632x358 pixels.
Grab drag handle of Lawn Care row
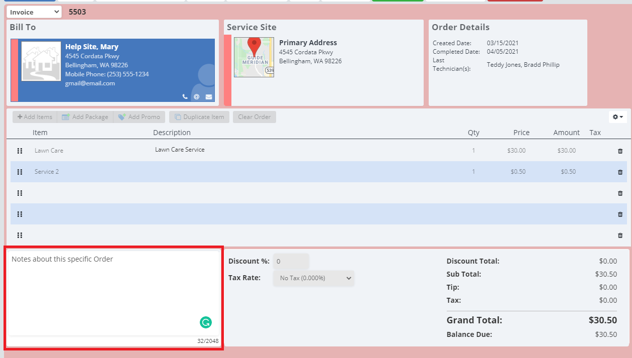point(20,151)
